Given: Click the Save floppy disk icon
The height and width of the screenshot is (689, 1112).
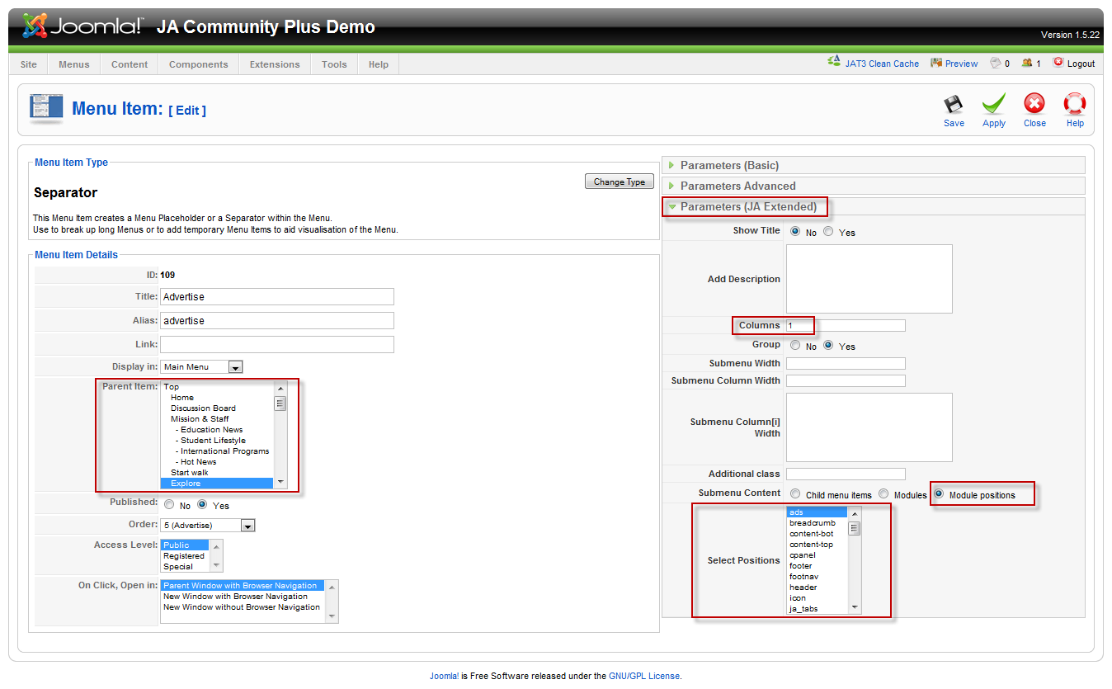Looking at the screenshot, I should (954, 105).
